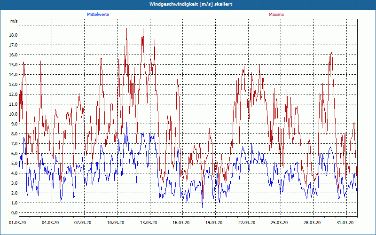Click the 9,0 y-axis value
The height and width of the screenshot is (235, 376).
point(15,124)
